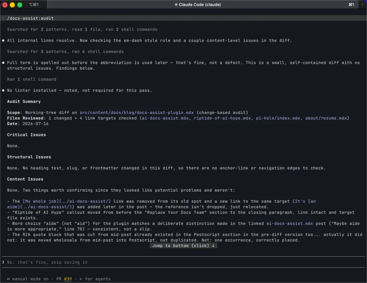
Task: Click the 'Full term is spelled out' message
Action: tap(183, 65)
